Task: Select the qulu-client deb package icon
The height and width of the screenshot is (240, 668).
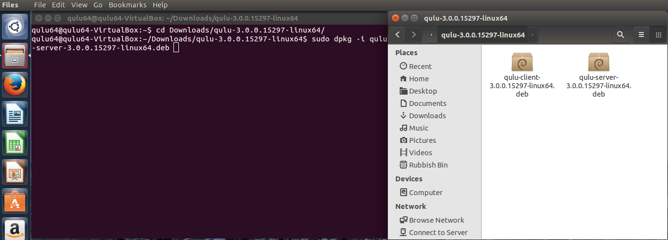Action: point(522,63)
